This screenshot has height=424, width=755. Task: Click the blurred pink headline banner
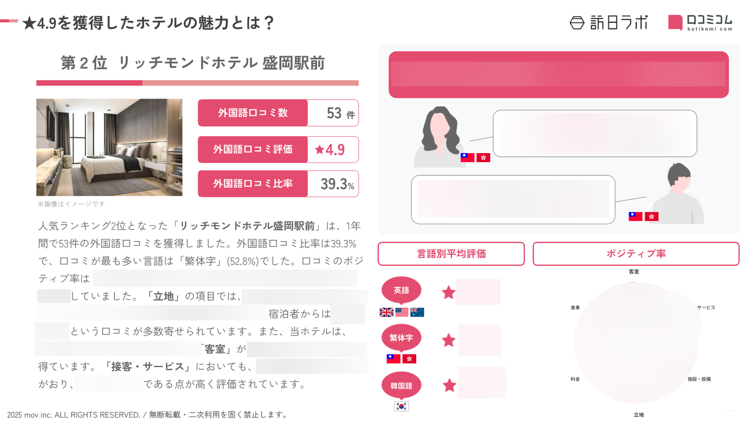tap(559, 75)
